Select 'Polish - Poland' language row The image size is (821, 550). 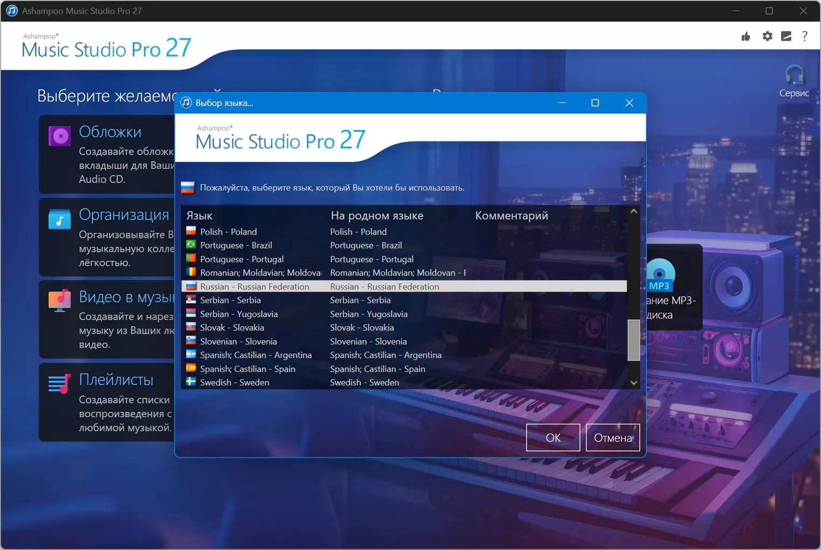click(x=404, y=231)
